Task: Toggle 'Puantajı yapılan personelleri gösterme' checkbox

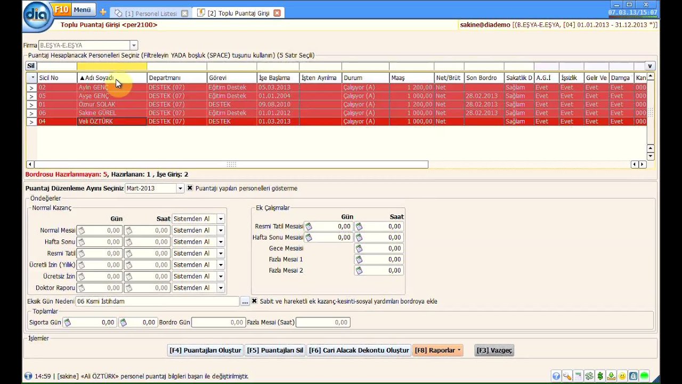Action: [190, 188]
